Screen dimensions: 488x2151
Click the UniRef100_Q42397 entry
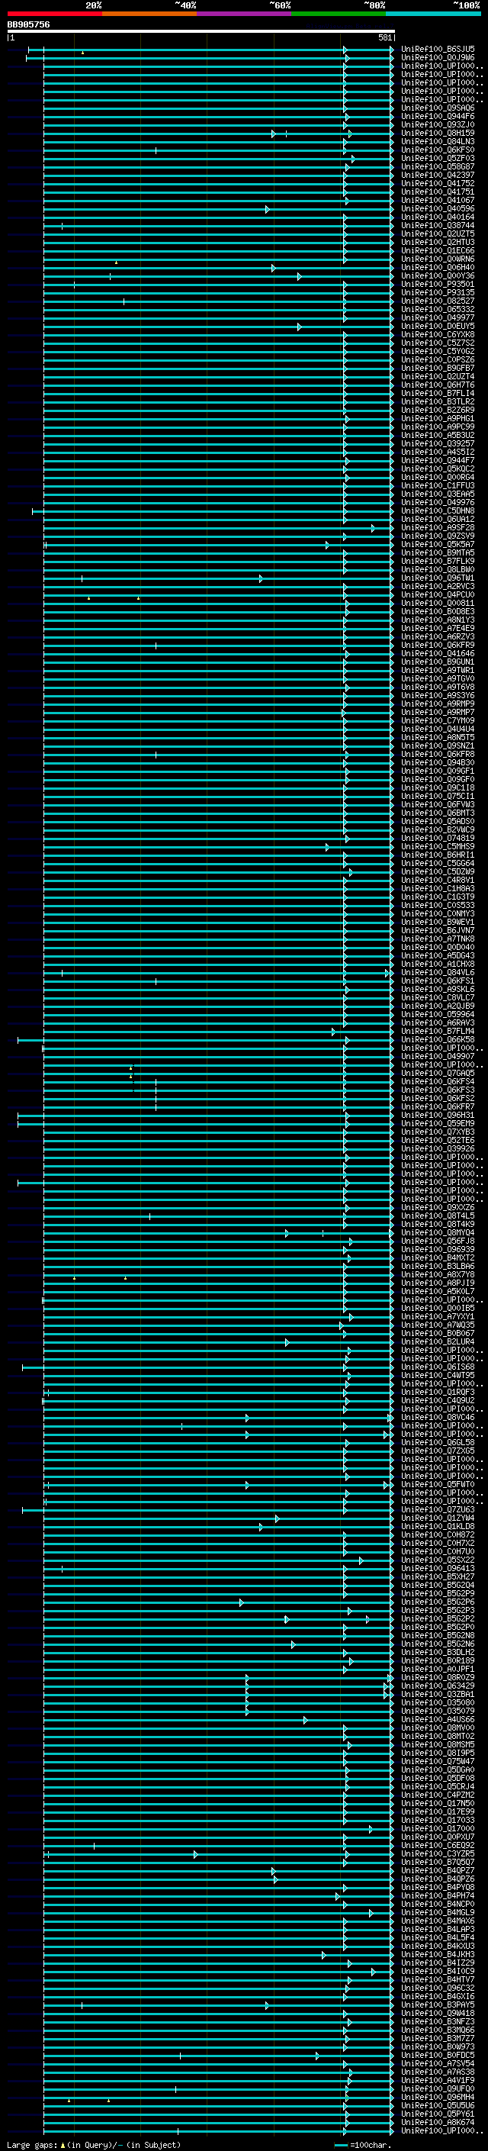(x=438, y=175)
